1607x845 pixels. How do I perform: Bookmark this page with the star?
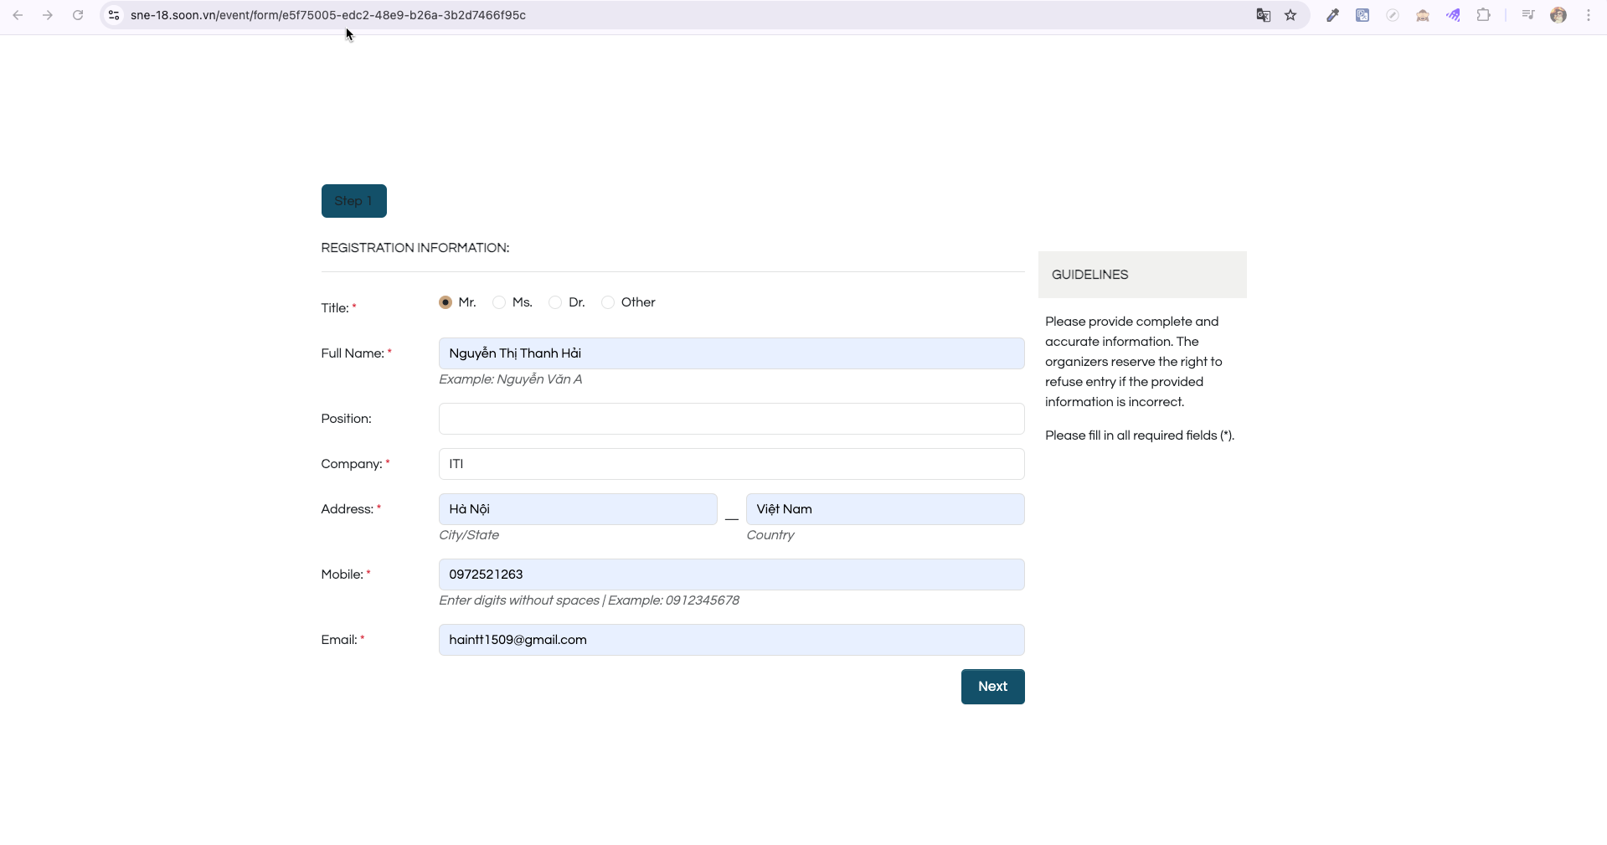point(1290,15)
